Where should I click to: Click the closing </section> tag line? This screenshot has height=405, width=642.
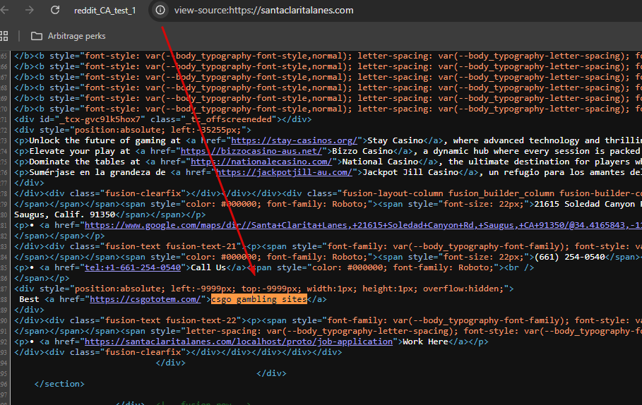[59, 384]
